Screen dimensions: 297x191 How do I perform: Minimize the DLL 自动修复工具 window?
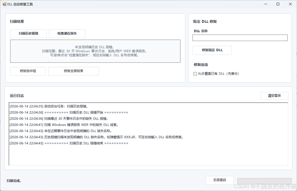coord(266,4)
